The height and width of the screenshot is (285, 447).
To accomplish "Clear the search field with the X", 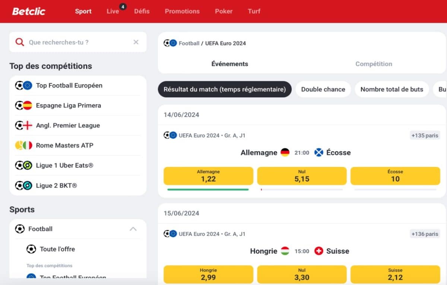I will click(136, 42).
